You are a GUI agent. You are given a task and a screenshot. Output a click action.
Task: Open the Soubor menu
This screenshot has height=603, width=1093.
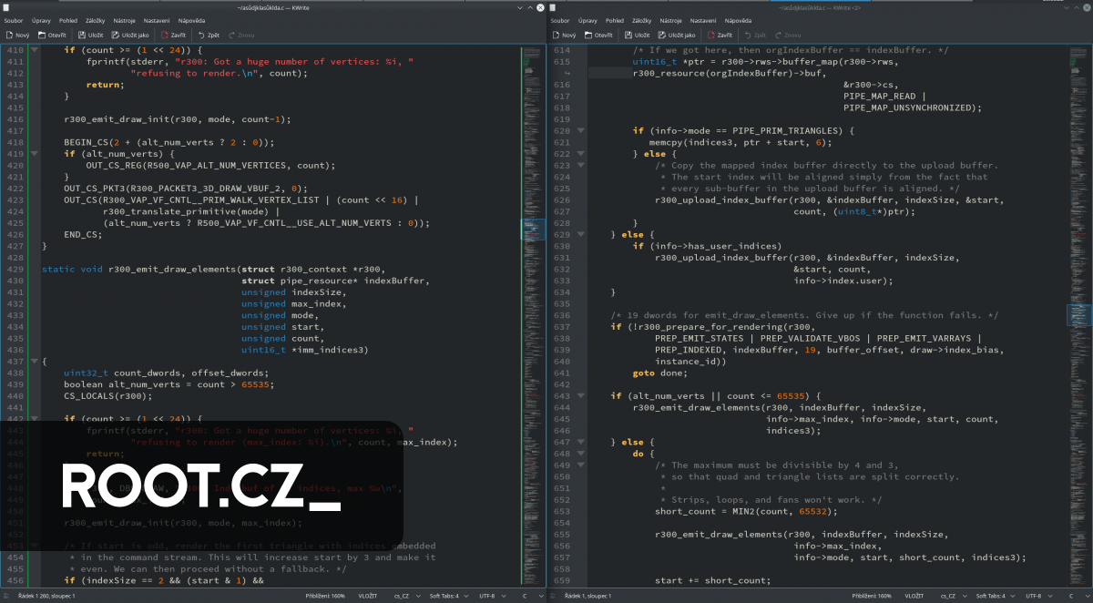[13, 20]
